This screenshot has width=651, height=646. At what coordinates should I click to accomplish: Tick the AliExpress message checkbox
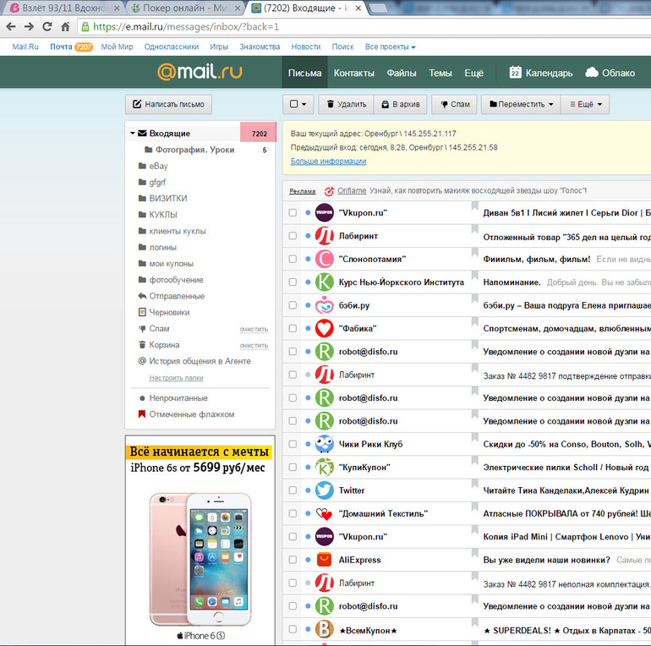[293, 560]
